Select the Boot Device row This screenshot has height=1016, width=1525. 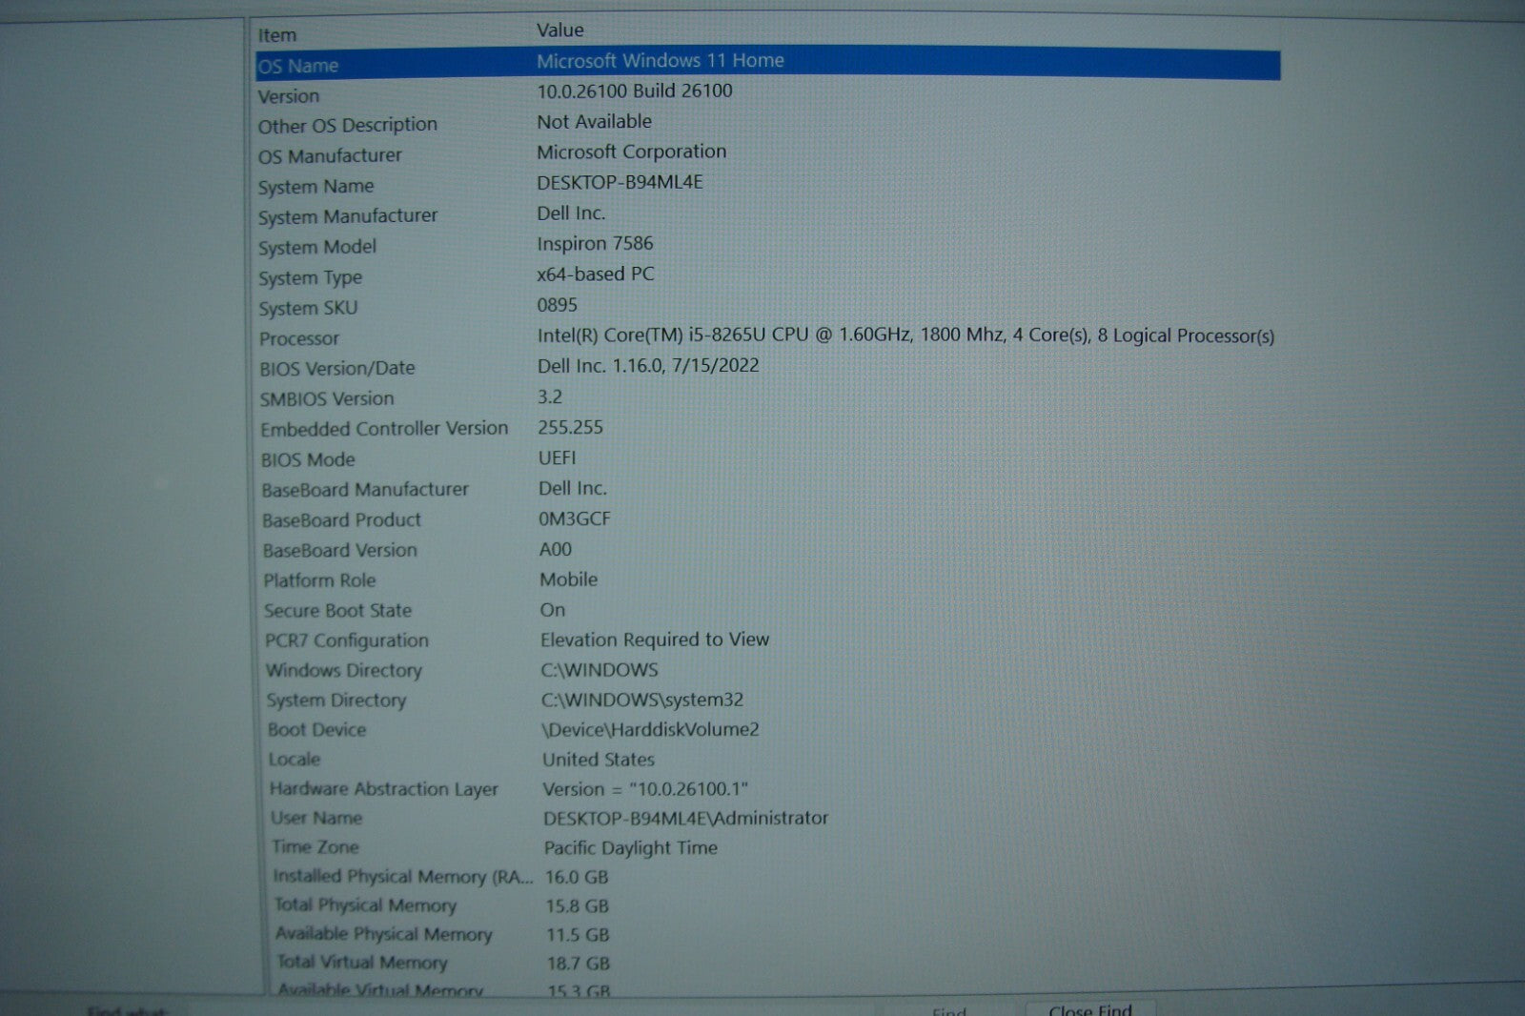tap(316, 730)
